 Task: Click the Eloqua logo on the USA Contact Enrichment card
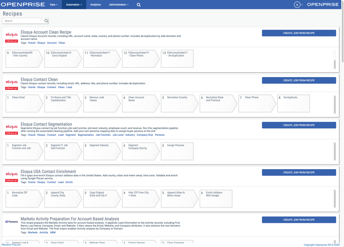click(x=11, y=174)
